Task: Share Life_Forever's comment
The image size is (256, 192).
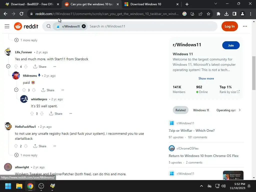Action: (40, 66)
